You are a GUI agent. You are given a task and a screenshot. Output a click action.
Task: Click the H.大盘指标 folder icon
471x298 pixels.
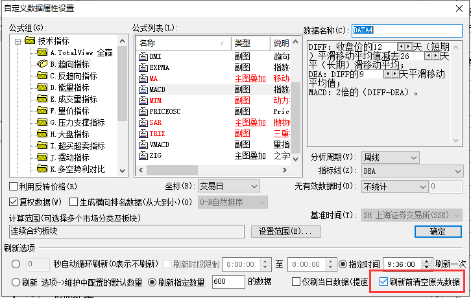42,134
